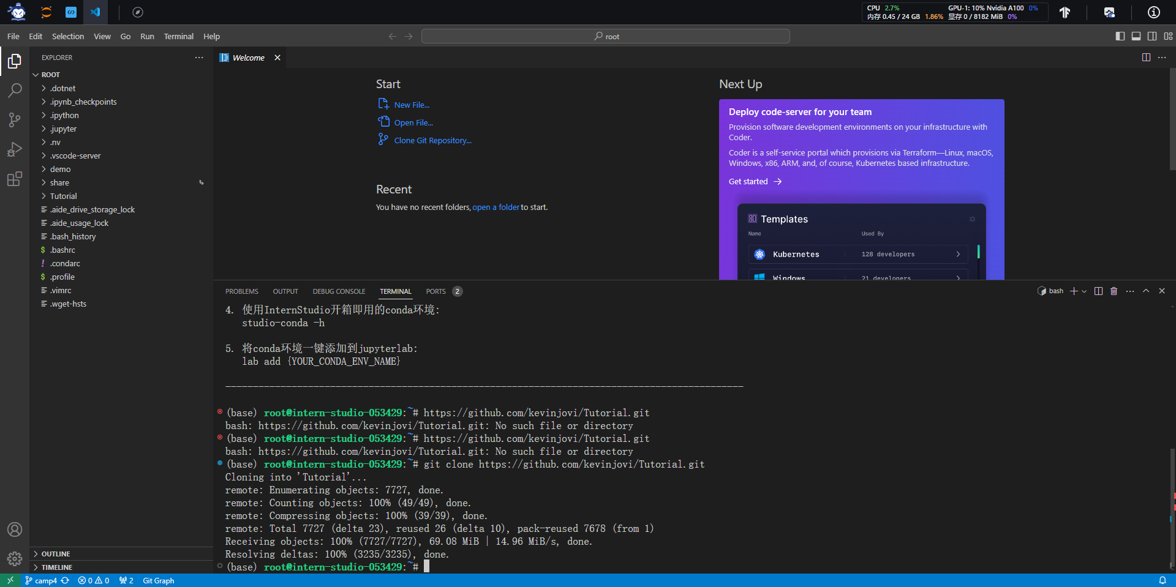Close the Welcome tab
1176x587 pixels.
(277, 58)
